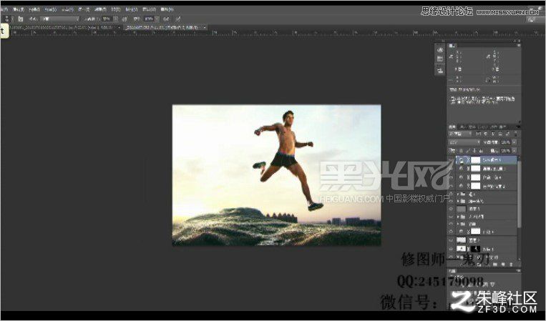Open the tool preset picker in options bar
546x321 pixels.
click(7, 19)
